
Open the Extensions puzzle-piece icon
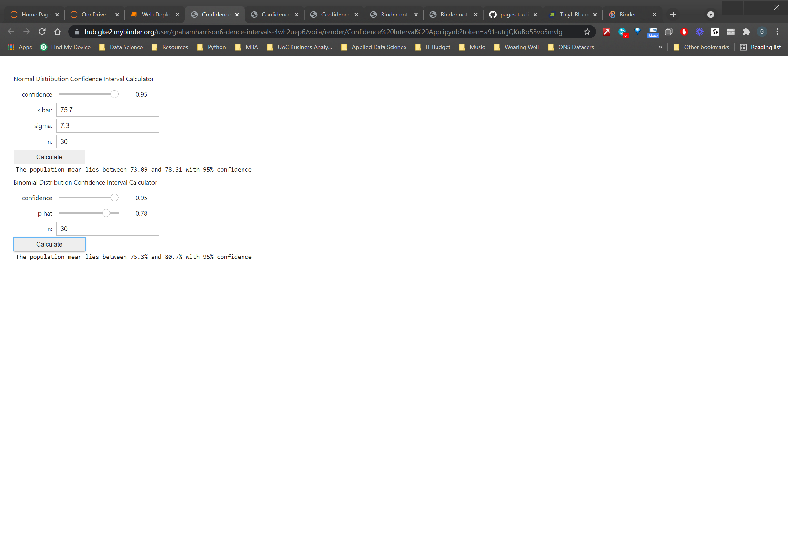coord(746,32)
